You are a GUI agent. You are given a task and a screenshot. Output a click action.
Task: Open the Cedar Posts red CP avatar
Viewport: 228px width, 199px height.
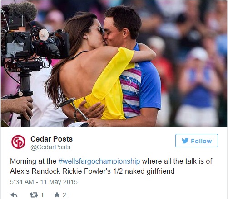click(18, 142)
